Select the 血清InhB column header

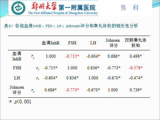51,43
